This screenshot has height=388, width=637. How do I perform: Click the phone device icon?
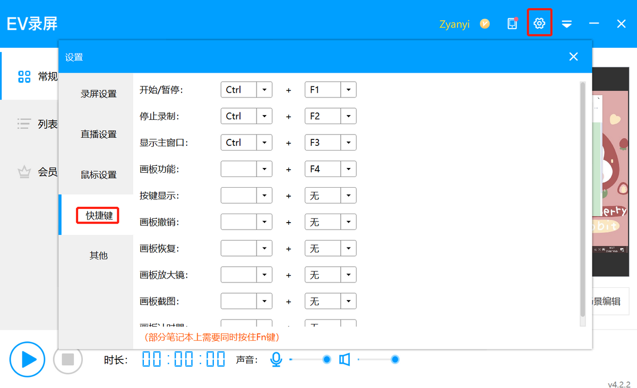[512, 23]
